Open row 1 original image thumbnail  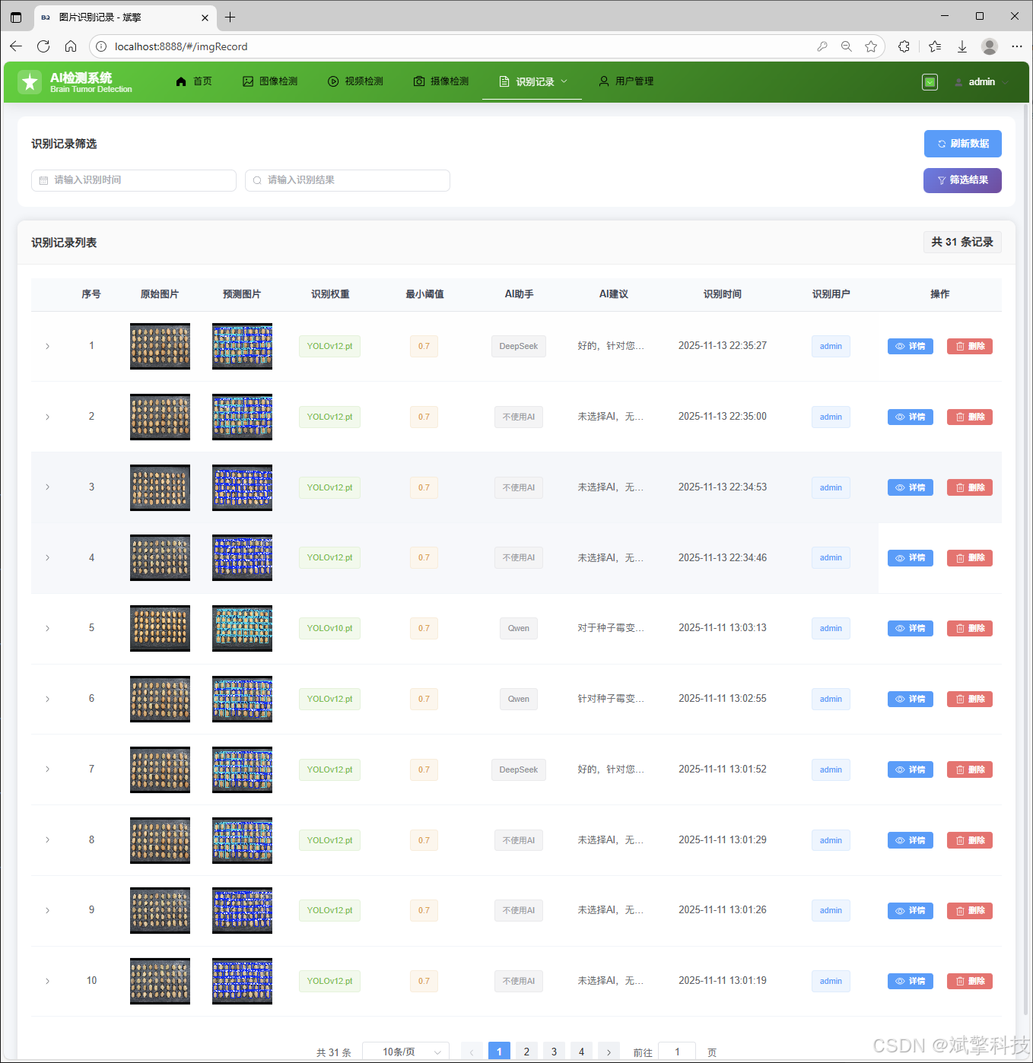pyautogui.click(x=160, y=347)
